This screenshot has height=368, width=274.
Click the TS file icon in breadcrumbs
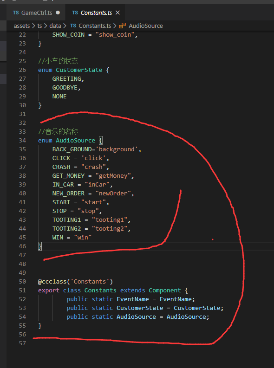(73, 26)
